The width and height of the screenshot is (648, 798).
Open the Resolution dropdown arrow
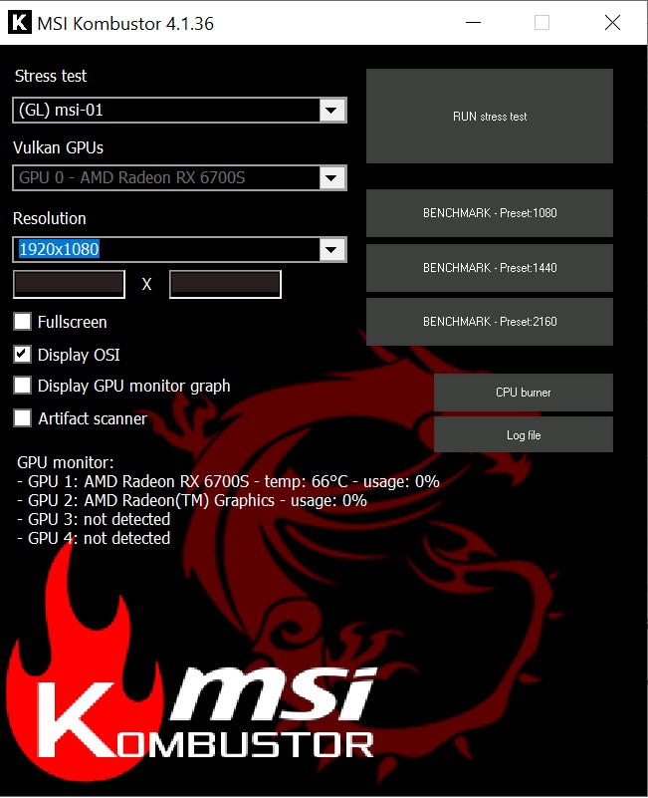(331, 249)
